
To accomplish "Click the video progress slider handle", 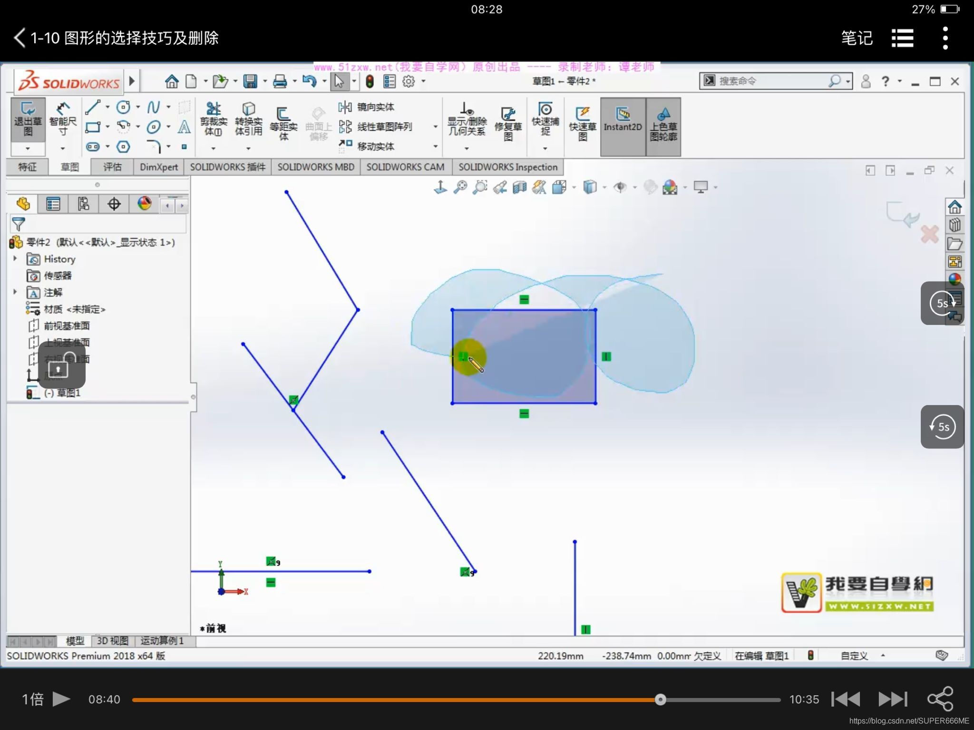I will point(660,699).
